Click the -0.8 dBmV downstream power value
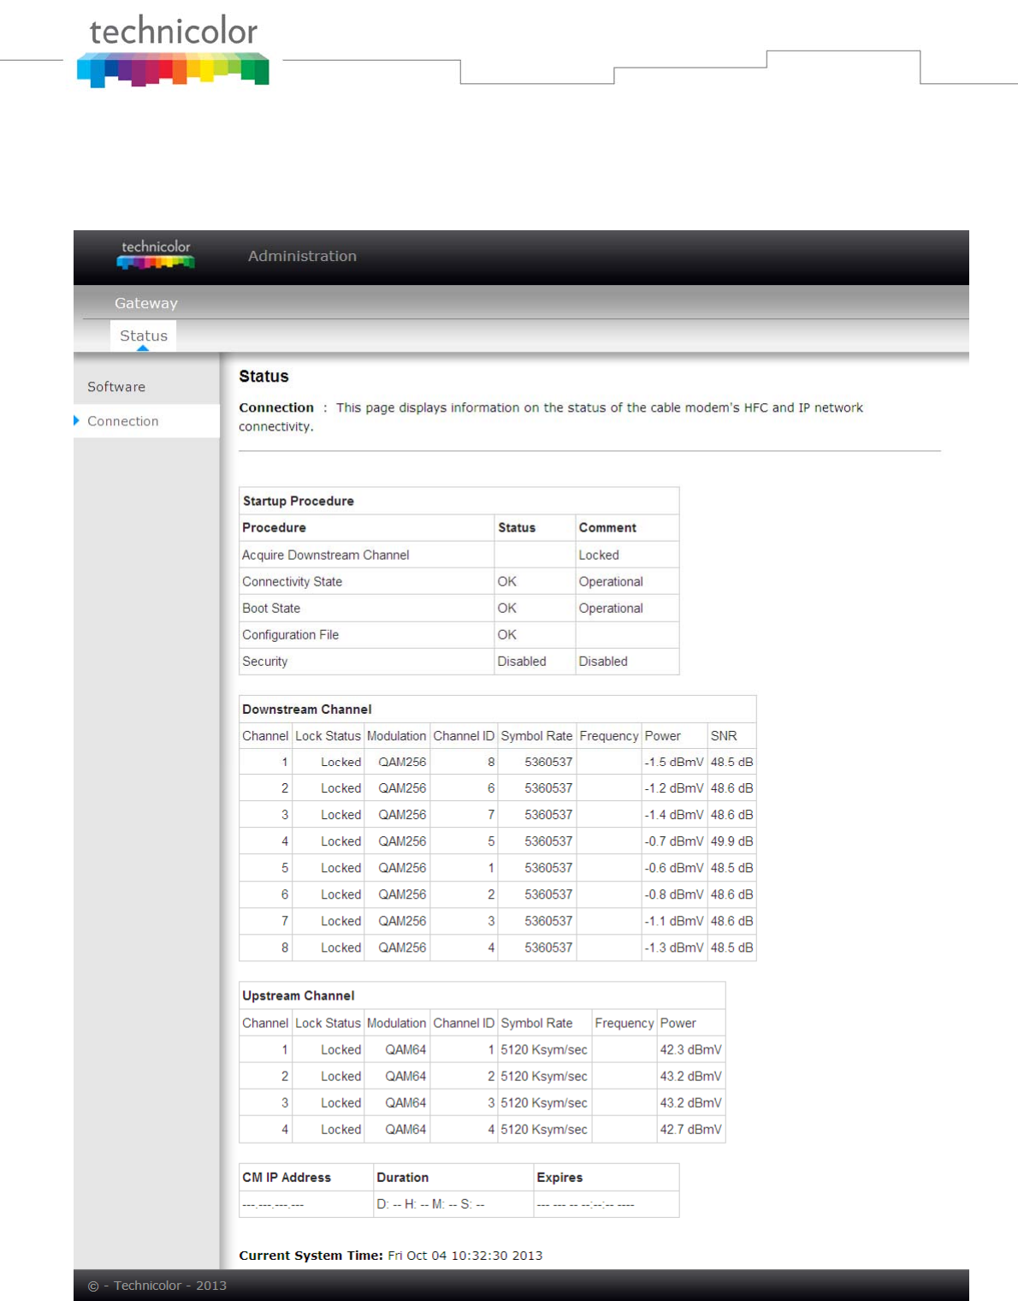This screenshot has width=1018, height=1301. [x=674, y=894]
